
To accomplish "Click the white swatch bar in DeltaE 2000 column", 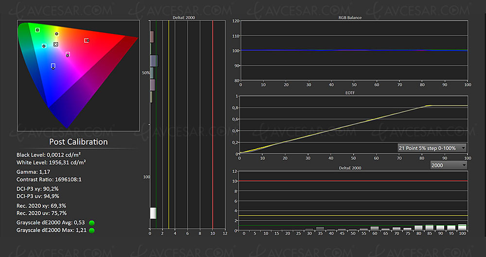I will coord(153,213).
